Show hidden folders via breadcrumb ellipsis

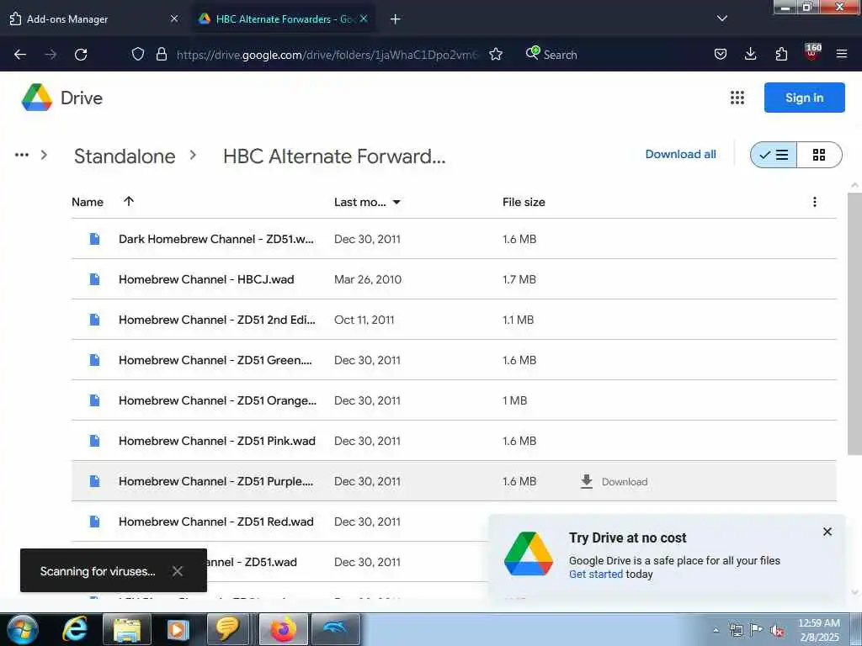[x=22, y=155]
